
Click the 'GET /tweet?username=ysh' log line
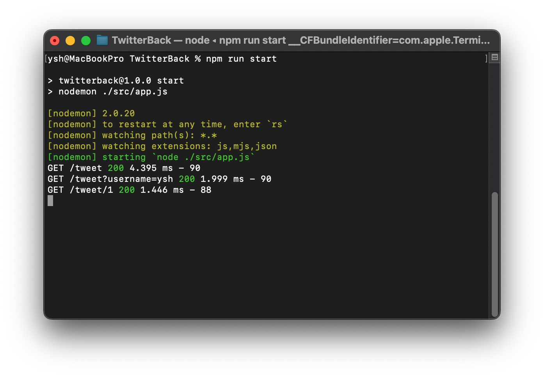[x=160, y=179]
